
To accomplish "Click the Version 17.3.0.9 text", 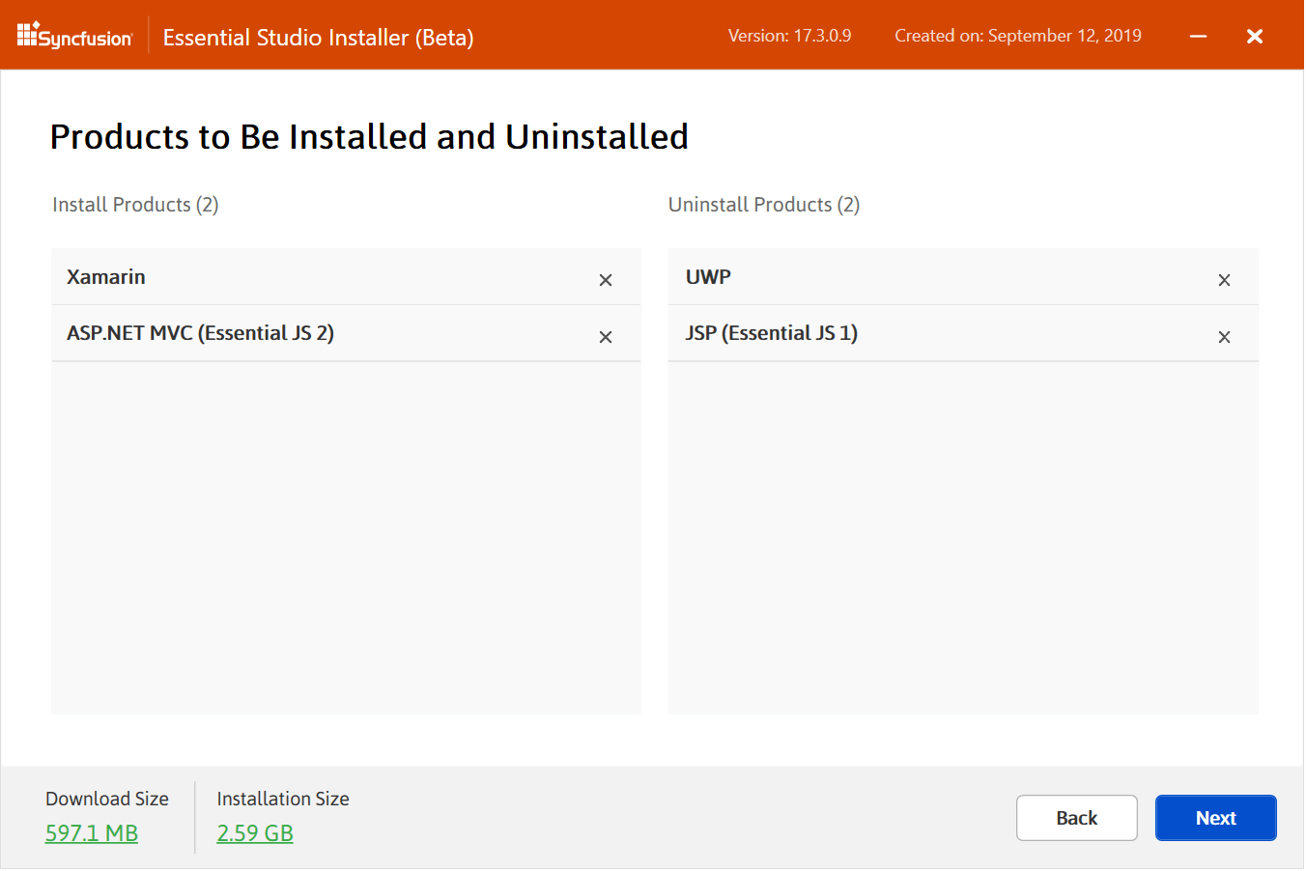I will (789, 36).
